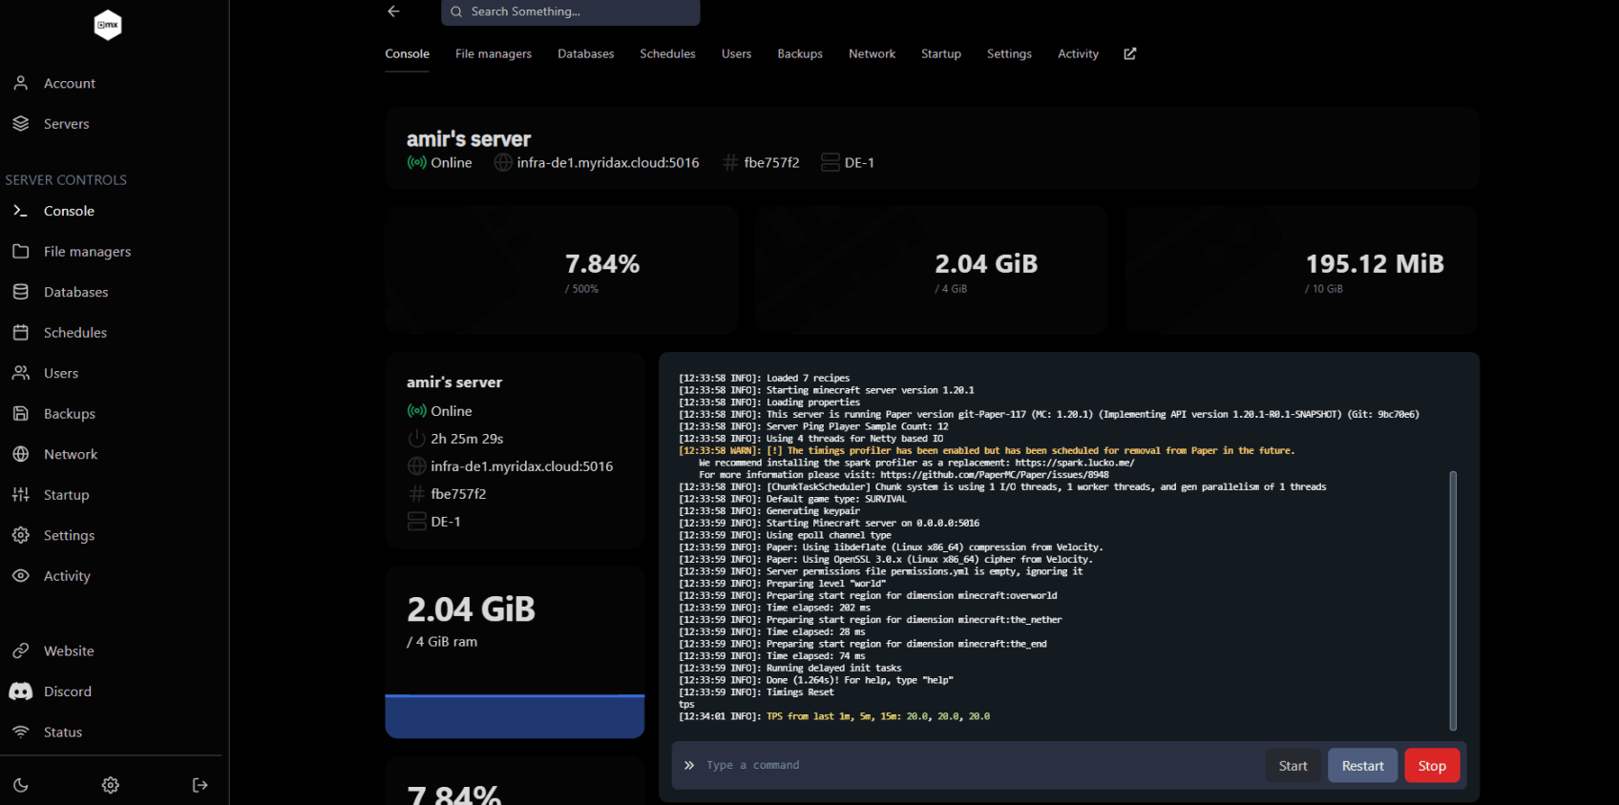The width and height of the screenshot is (1619, 805).
Task: Go to Status page in sidebar
Action: [62, 732]
